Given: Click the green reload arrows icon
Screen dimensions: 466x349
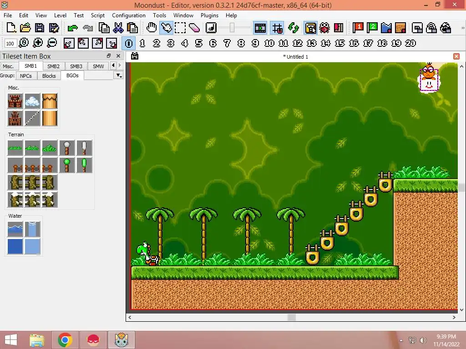Looking at the screenshot, I should (294, 28).
